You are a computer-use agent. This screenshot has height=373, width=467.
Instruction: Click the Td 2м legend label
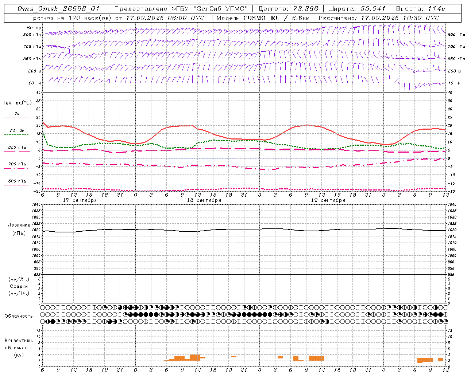[17, 130]
